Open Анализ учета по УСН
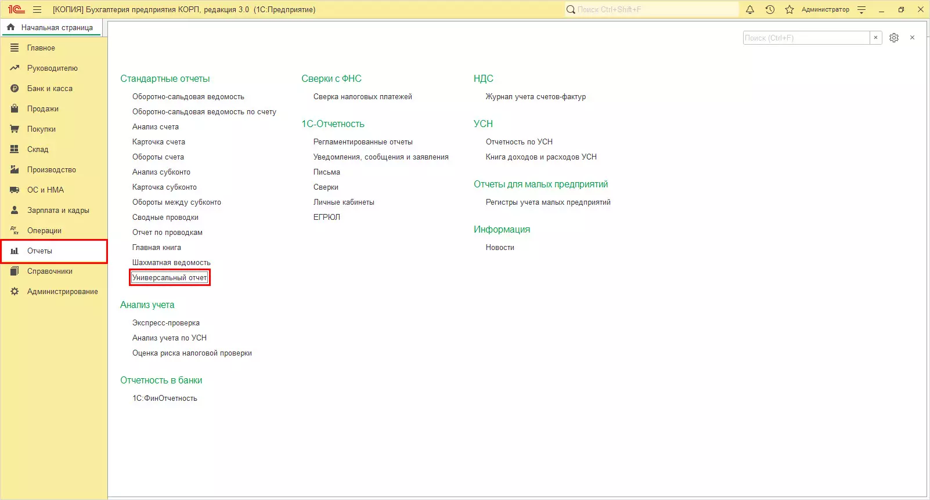 pos(170,338)
